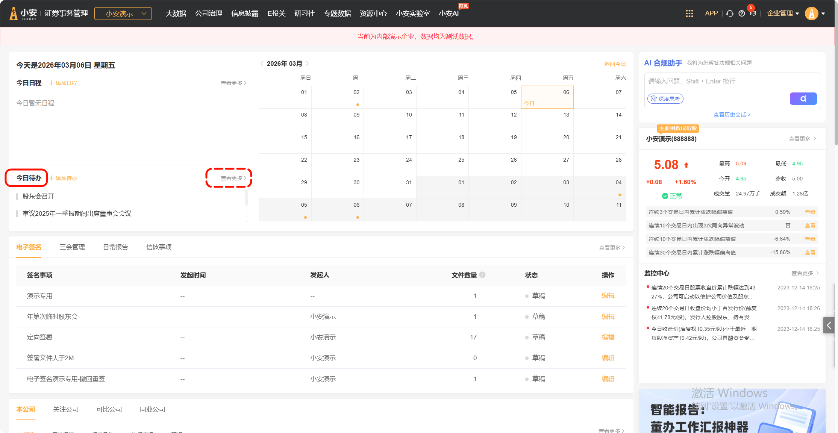The height and width of the screenshot is (433, 838).
Task: Click the user avatar icon
Action: click(811, 14)
